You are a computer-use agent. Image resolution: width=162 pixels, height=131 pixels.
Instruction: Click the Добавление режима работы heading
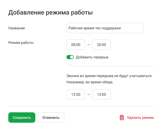coord(50,13)
